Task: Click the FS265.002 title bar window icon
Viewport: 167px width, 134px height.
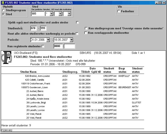Action: click(x=3, y=3)
